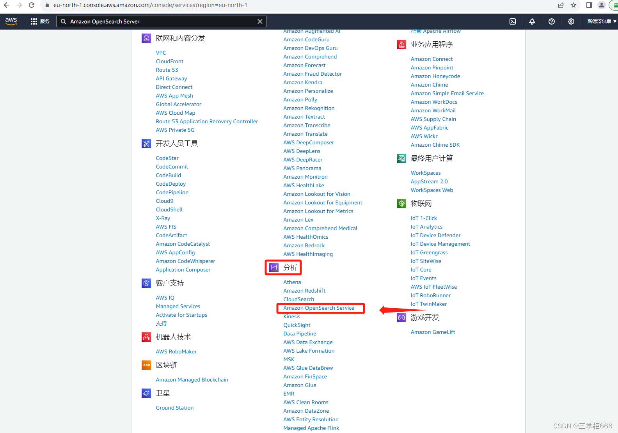Open the Amazon Bedrock link

click(304, 246)
